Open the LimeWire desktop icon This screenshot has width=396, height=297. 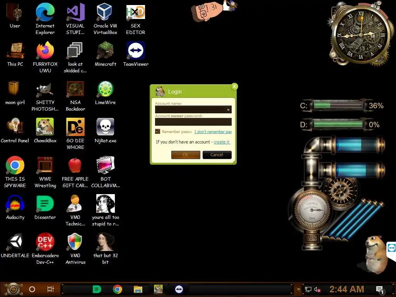(x=105, y=92)
